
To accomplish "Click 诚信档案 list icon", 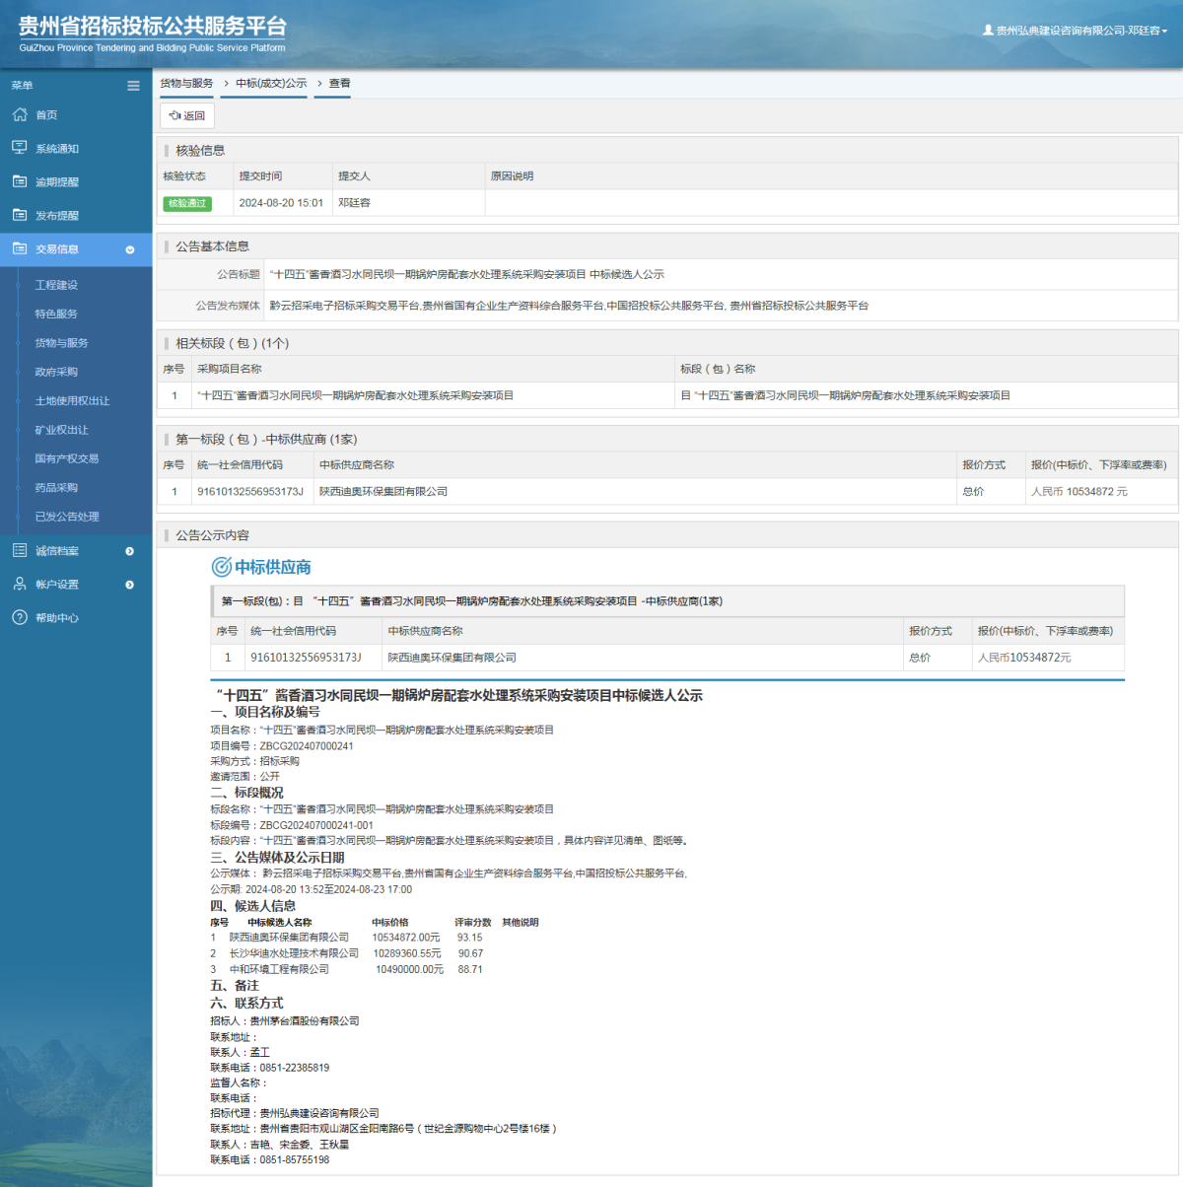I will [20, 550].
